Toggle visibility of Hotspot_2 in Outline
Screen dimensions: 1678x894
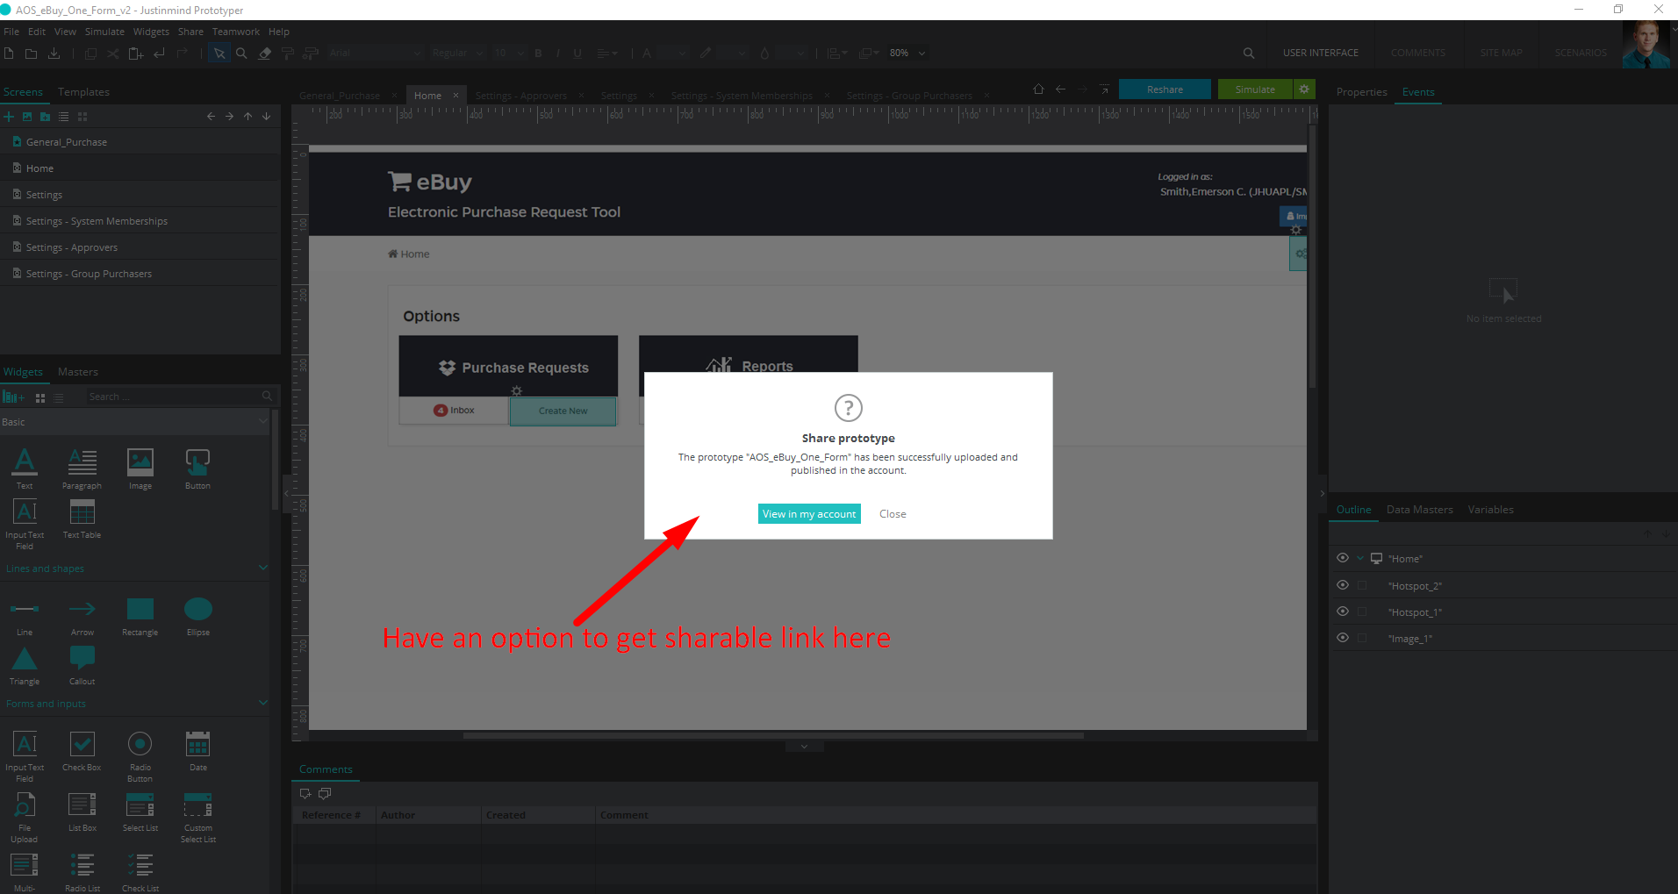click(x=1342, y=585)
